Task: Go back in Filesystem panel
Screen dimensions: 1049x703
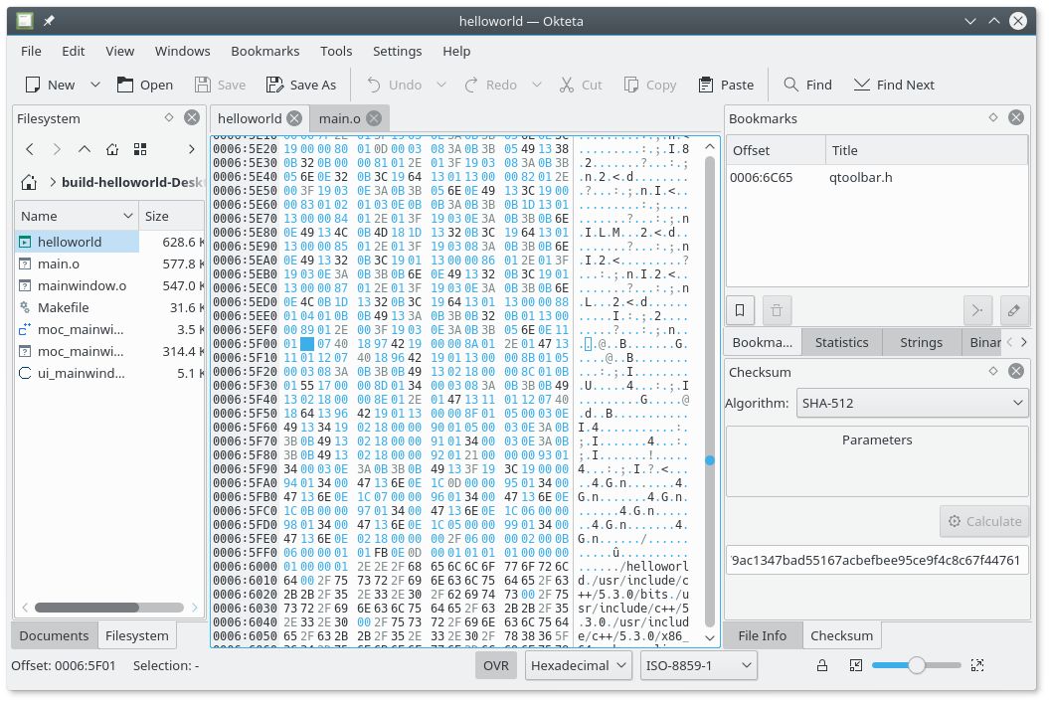Action: coord(30,149)
